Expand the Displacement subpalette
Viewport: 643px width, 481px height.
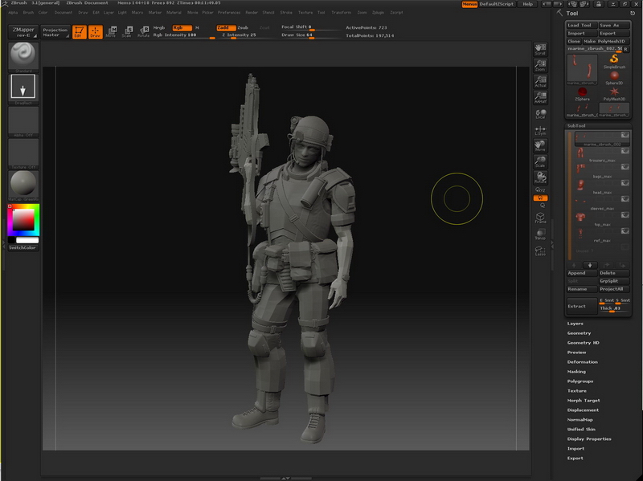[583, 410]
